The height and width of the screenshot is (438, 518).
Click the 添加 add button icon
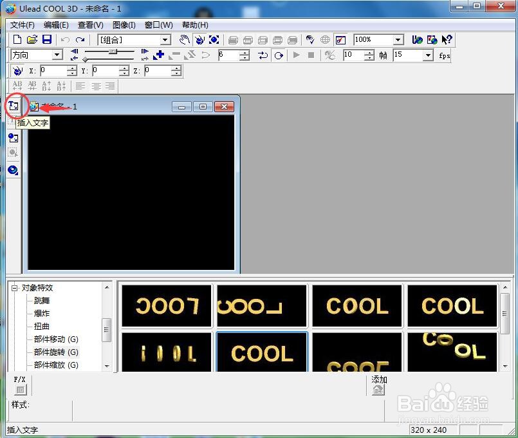point(378,390)
